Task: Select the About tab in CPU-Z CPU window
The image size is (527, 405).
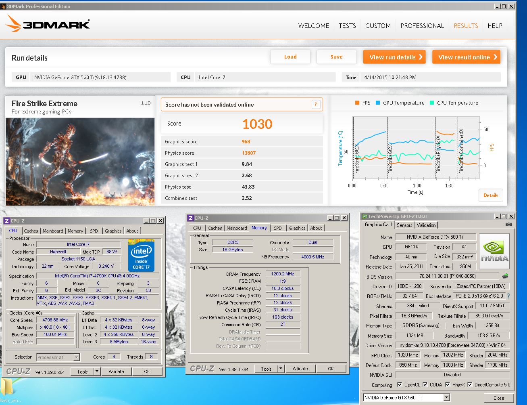Action: point(132,231)
